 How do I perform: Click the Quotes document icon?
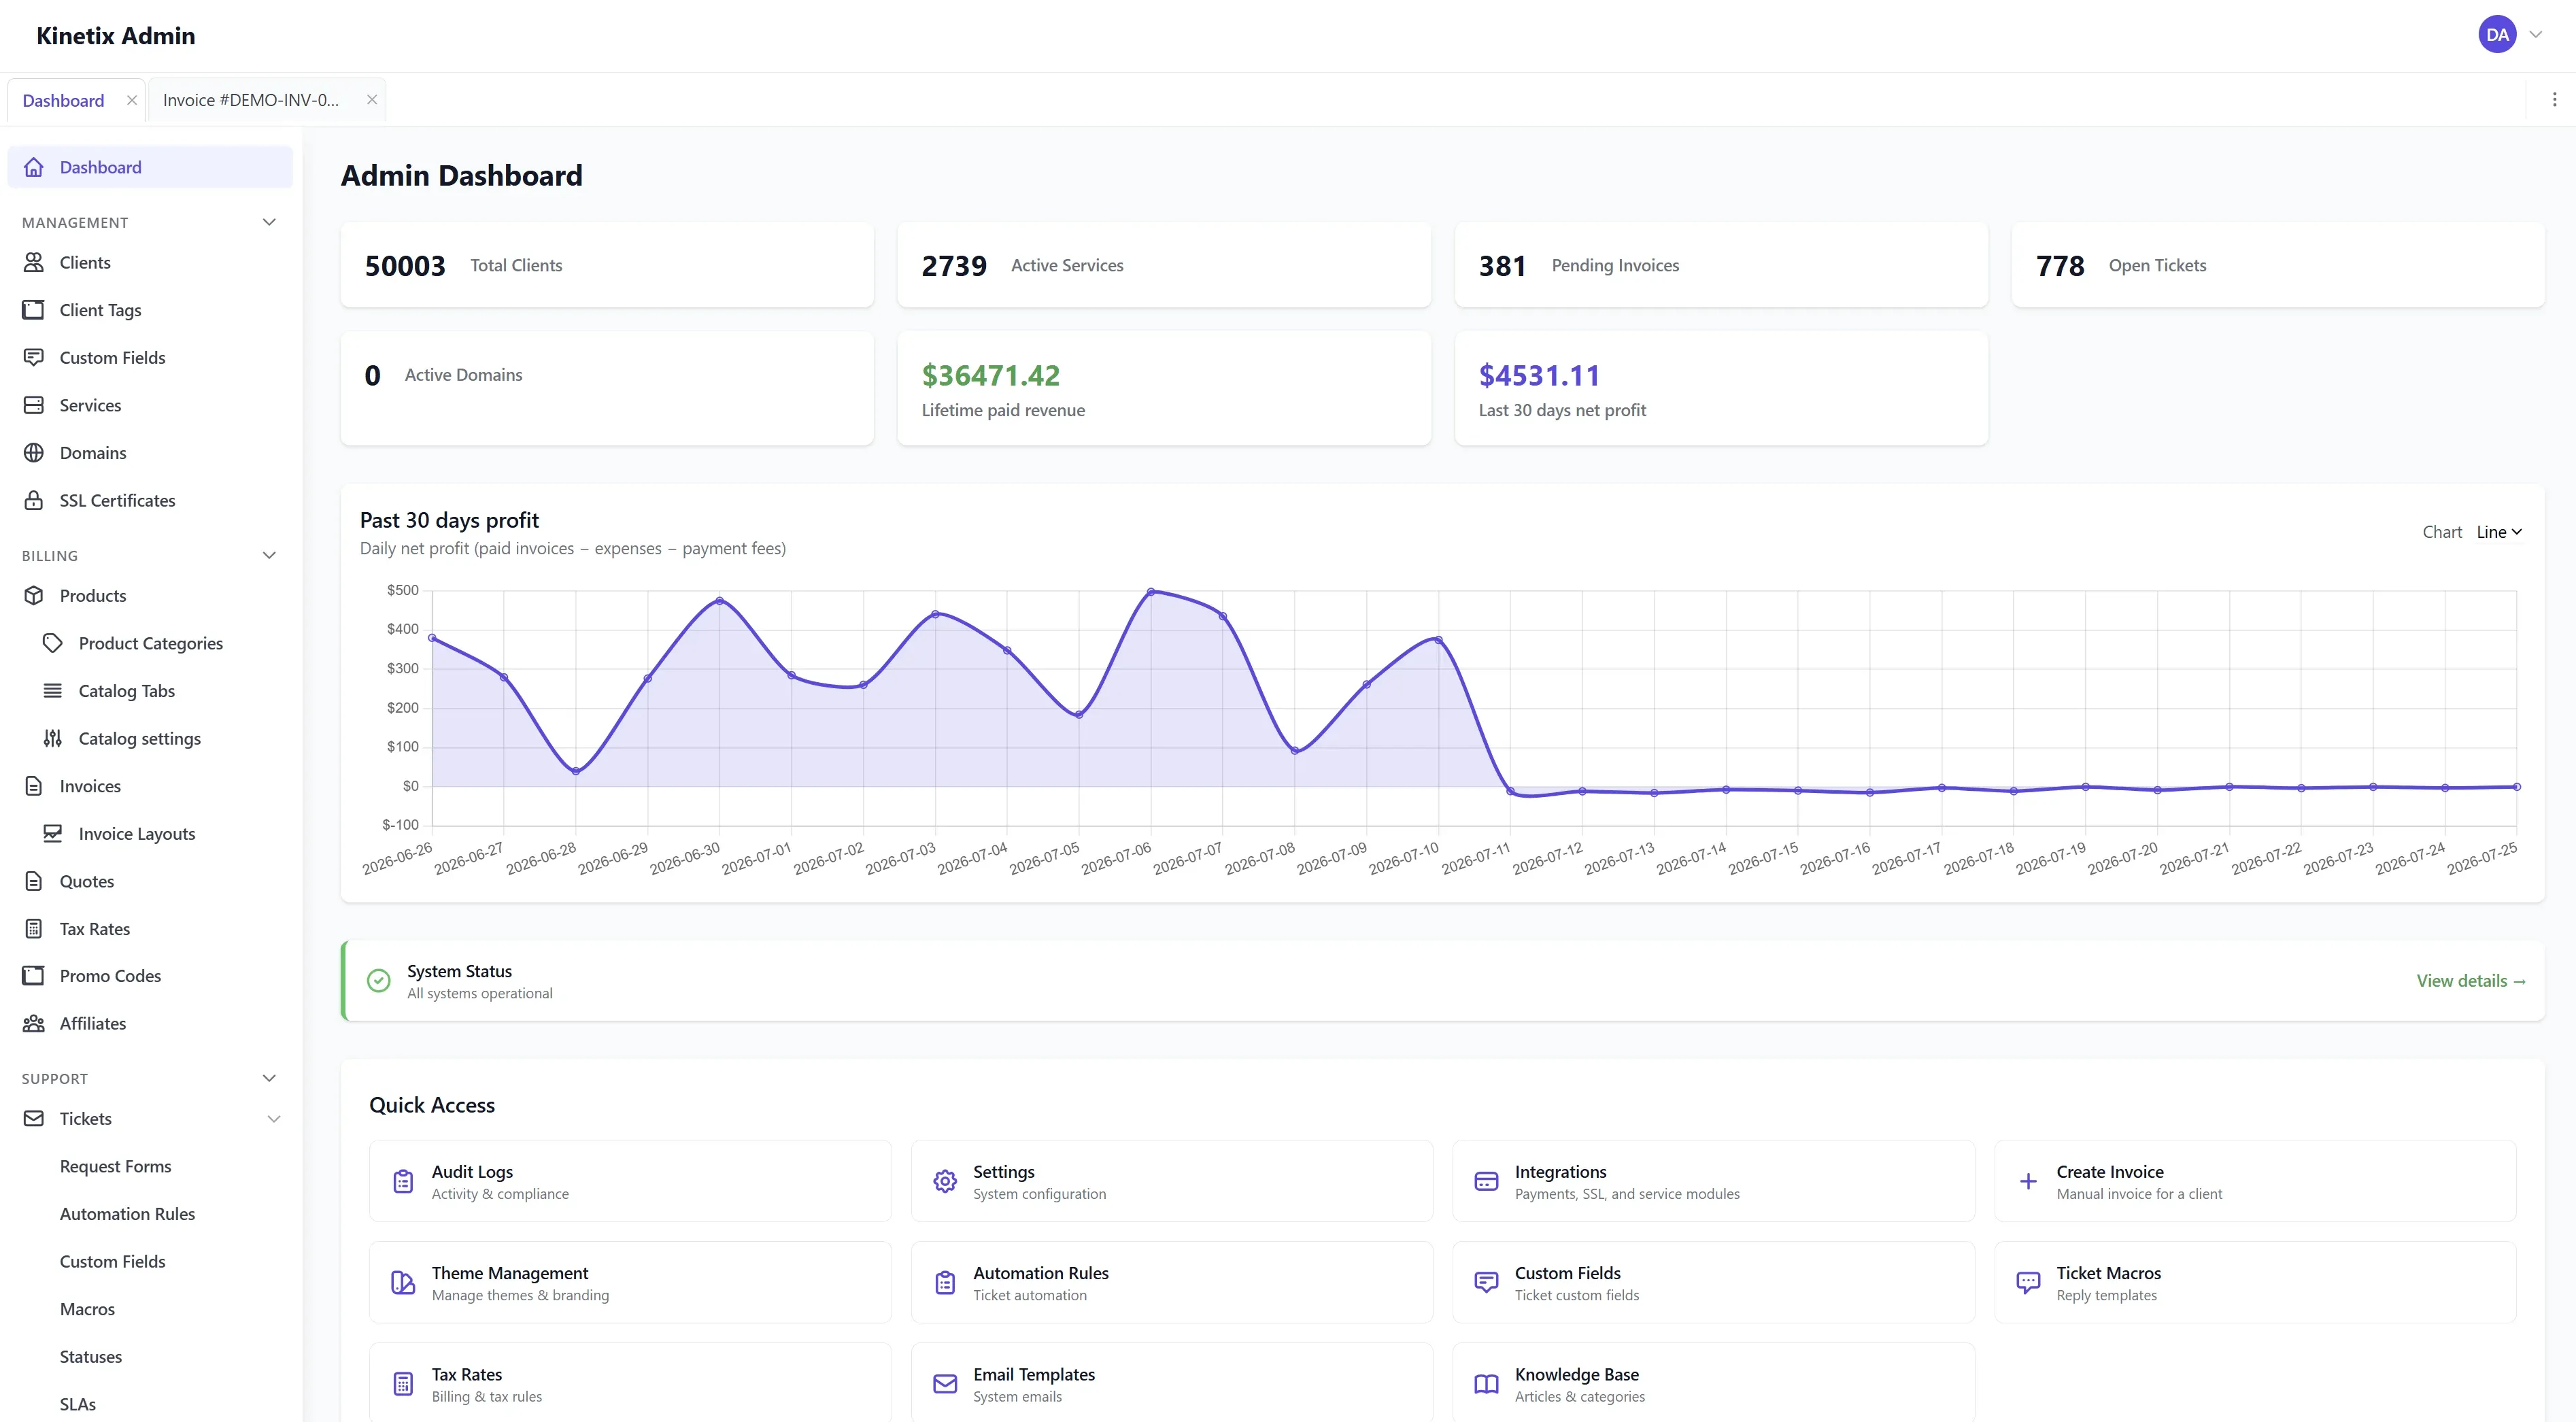(x=34, y=881)
